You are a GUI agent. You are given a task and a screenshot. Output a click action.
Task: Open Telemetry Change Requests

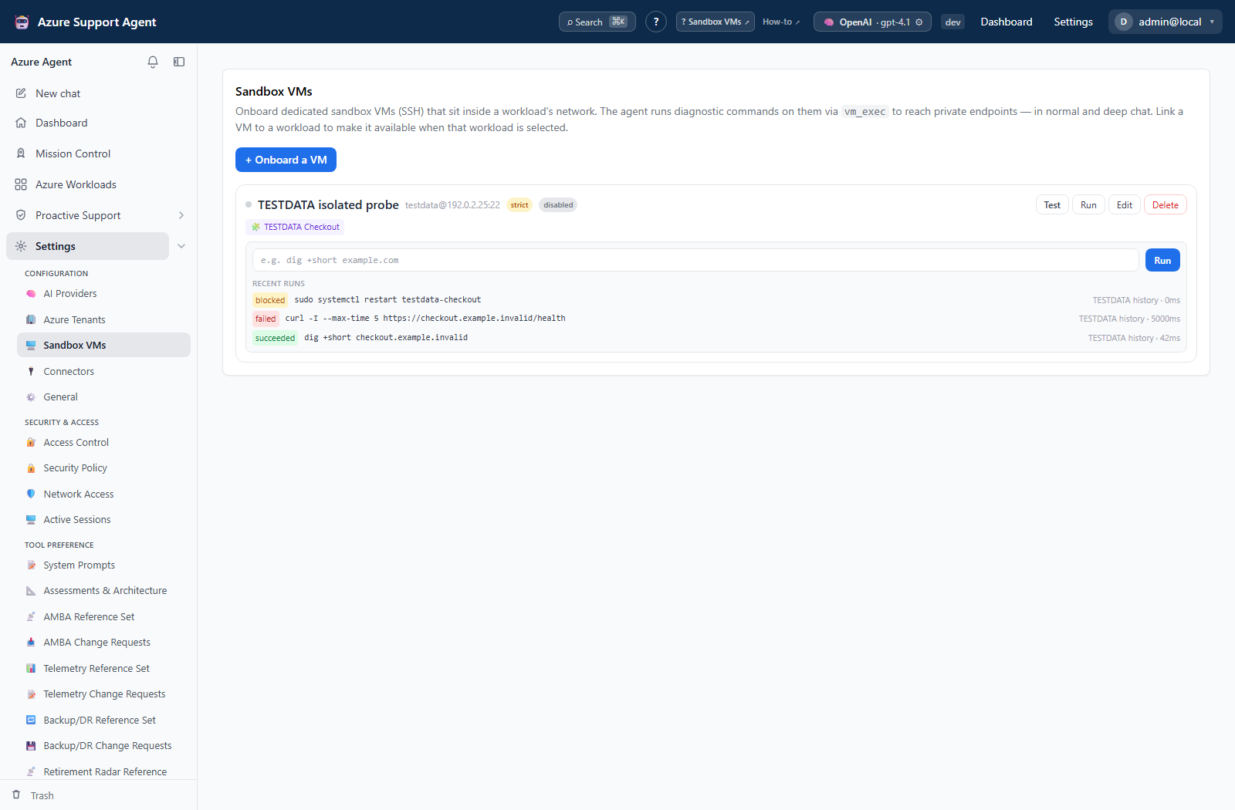104,694
